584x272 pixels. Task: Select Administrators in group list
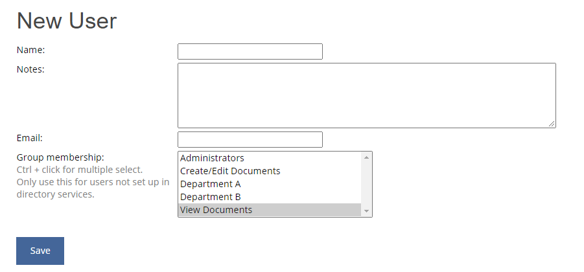tap(270, 158)
